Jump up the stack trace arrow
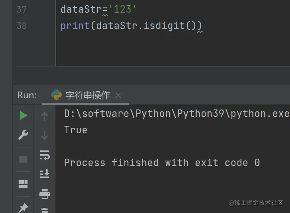The image size is (290, 213). click(45, 116)
